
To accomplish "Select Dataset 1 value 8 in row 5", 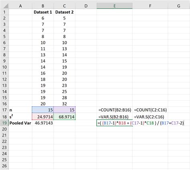I will [x=43, y=37].
